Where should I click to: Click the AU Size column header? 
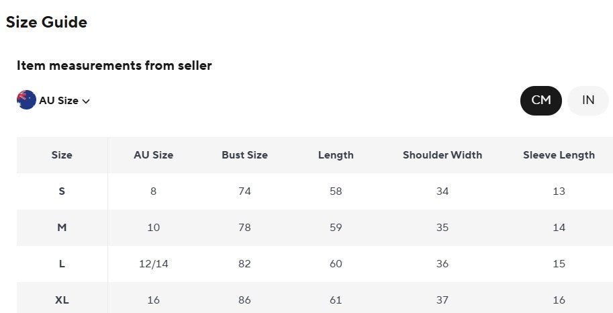pyautogui.click(x=153, y=155)
